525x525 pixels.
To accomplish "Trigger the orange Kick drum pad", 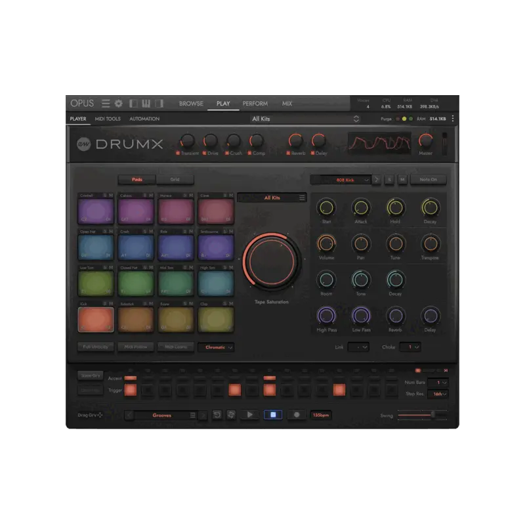I will tap(96, 320).
